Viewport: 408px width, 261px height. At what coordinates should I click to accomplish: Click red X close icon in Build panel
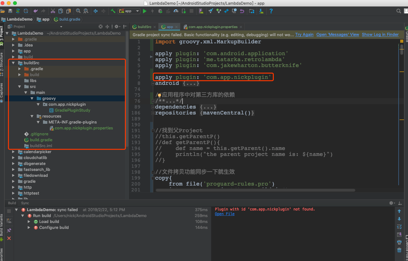(9, 238)
